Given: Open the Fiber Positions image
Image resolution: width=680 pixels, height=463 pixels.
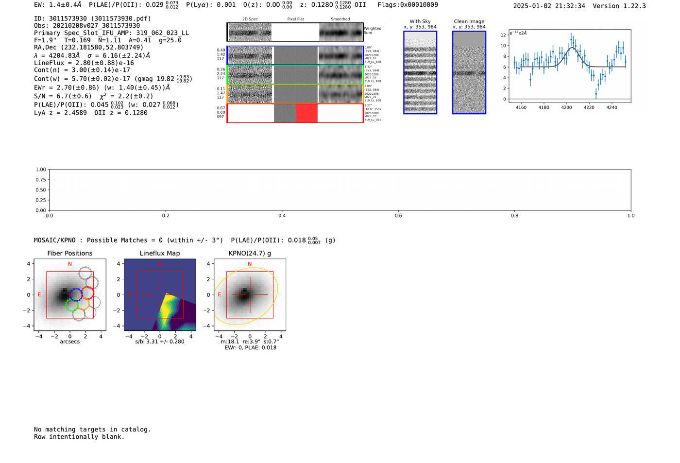Looking at the screenshot, I should tap(70, 295).
